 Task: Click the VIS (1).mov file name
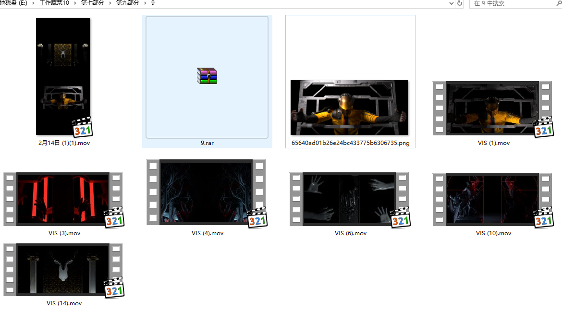(x=493, y=143)
